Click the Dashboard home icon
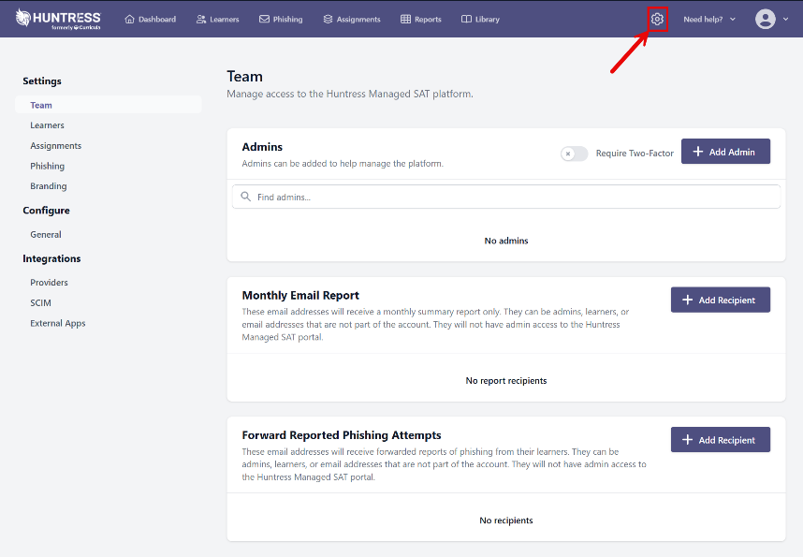This screenshot has width=803, height=557. 130,20
